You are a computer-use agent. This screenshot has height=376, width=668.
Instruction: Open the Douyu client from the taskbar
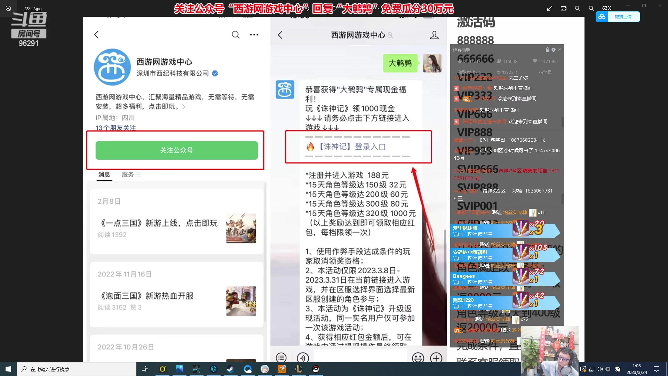[x=282, y=369]
